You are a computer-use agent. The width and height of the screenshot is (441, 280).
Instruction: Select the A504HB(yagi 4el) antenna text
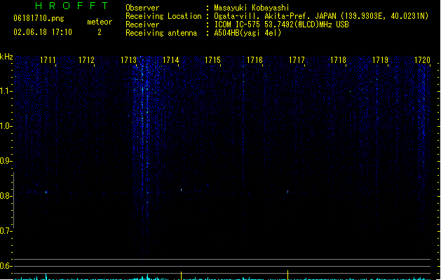pyautogui.click(x=247, y=33)
